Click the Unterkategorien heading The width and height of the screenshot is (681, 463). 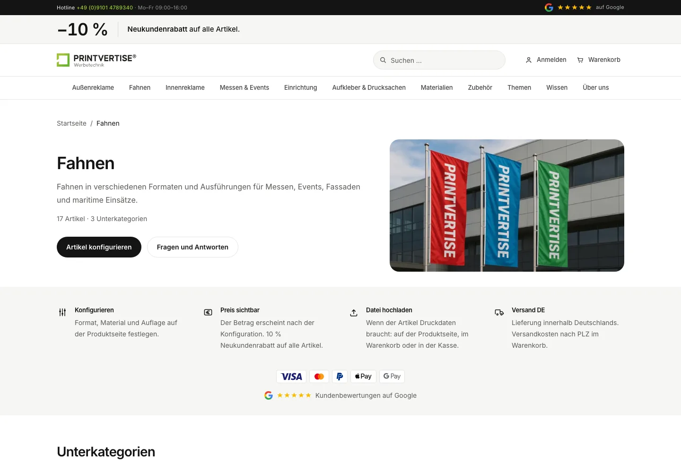tap(106, 452)
